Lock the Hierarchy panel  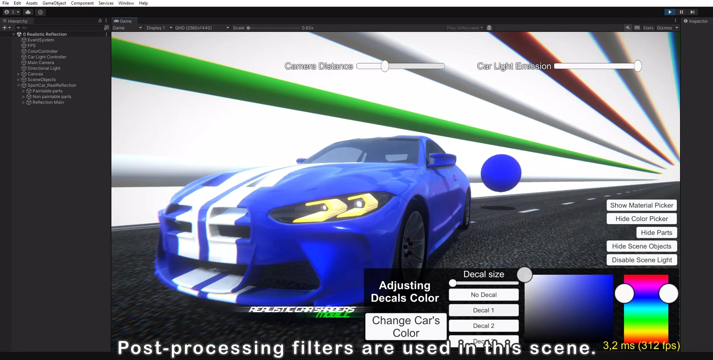[x=100, y=21]
